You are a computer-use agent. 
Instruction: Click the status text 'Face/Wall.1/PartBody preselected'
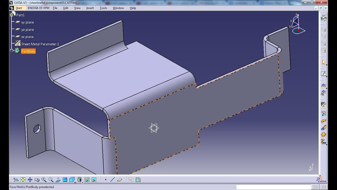[32, 187]
